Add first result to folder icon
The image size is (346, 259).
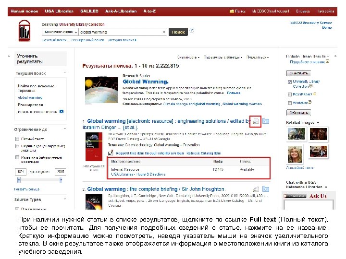[266, 121]
